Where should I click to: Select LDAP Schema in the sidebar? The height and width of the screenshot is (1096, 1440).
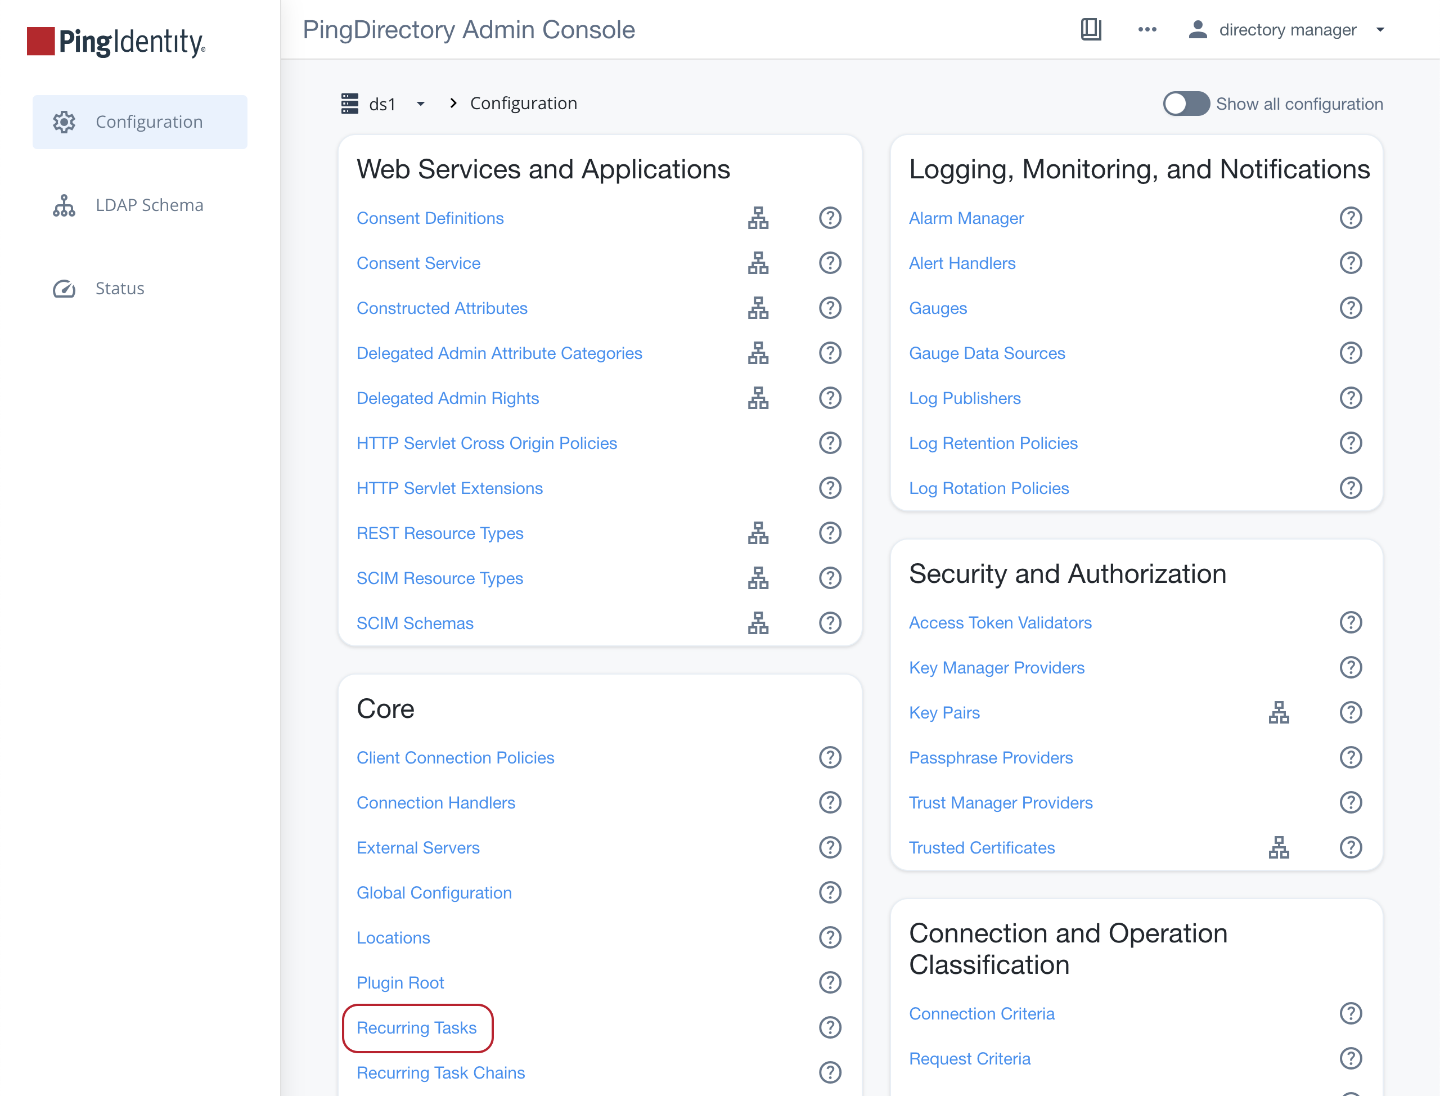[x=148, y=205]
